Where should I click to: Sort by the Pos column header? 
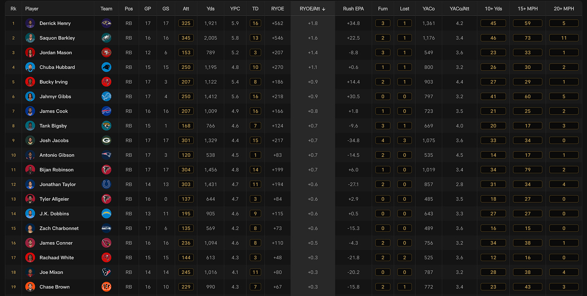click(x=129, y=8)
